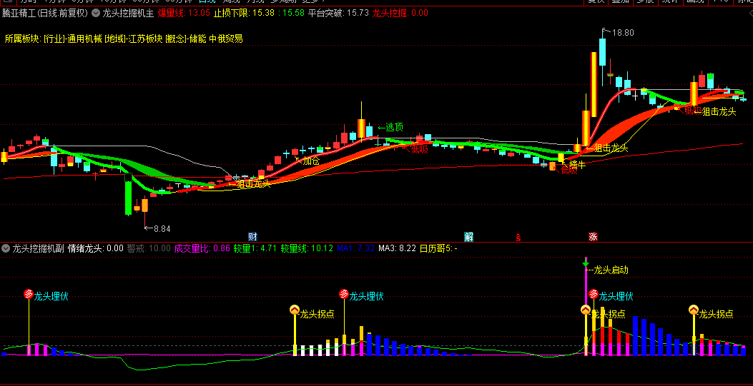Click the 18.80 high price marker
This screenshot has height=386, width=753.
pyautogui.click(x=622, y=33)
